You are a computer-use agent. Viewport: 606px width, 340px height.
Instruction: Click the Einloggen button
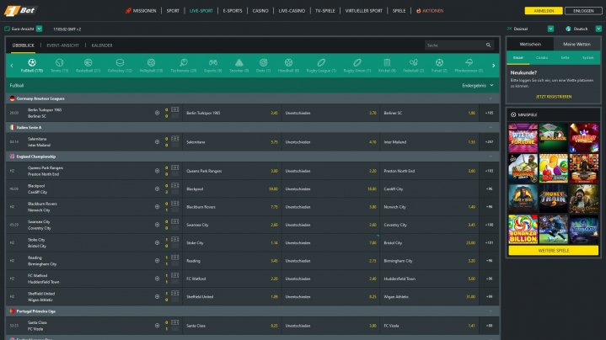pos(583,11)
